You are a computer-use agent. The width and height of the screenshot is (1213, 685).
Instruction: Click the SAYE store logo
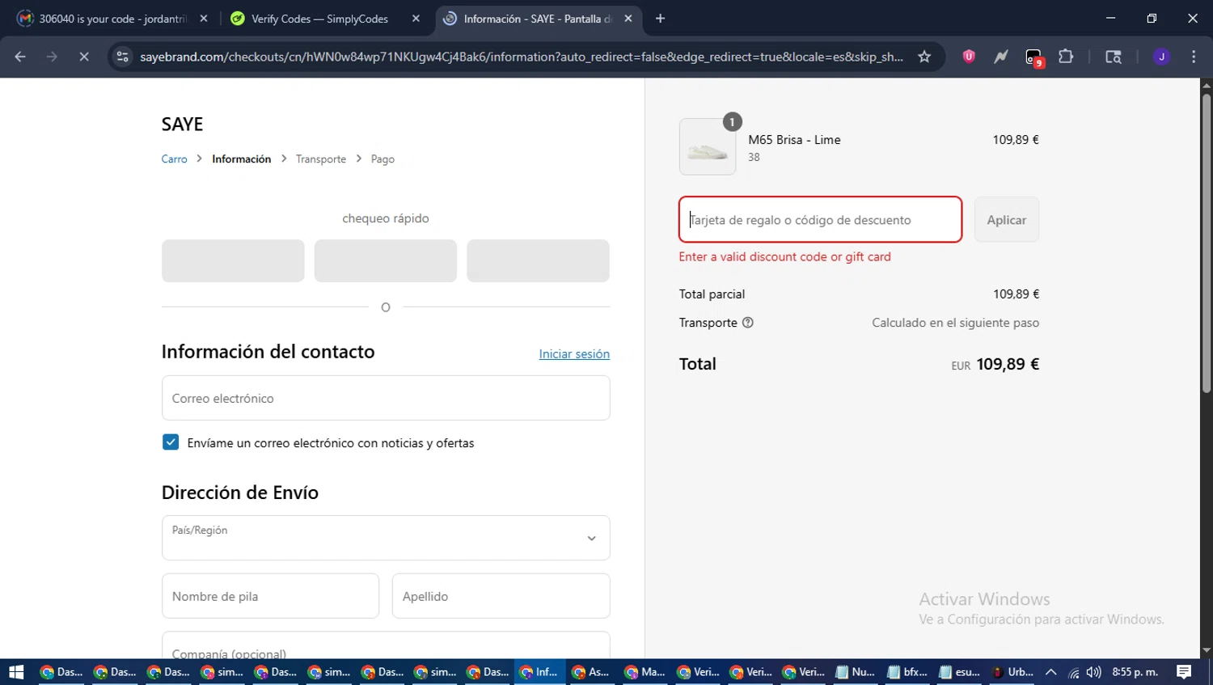click(x=182, y=124)
